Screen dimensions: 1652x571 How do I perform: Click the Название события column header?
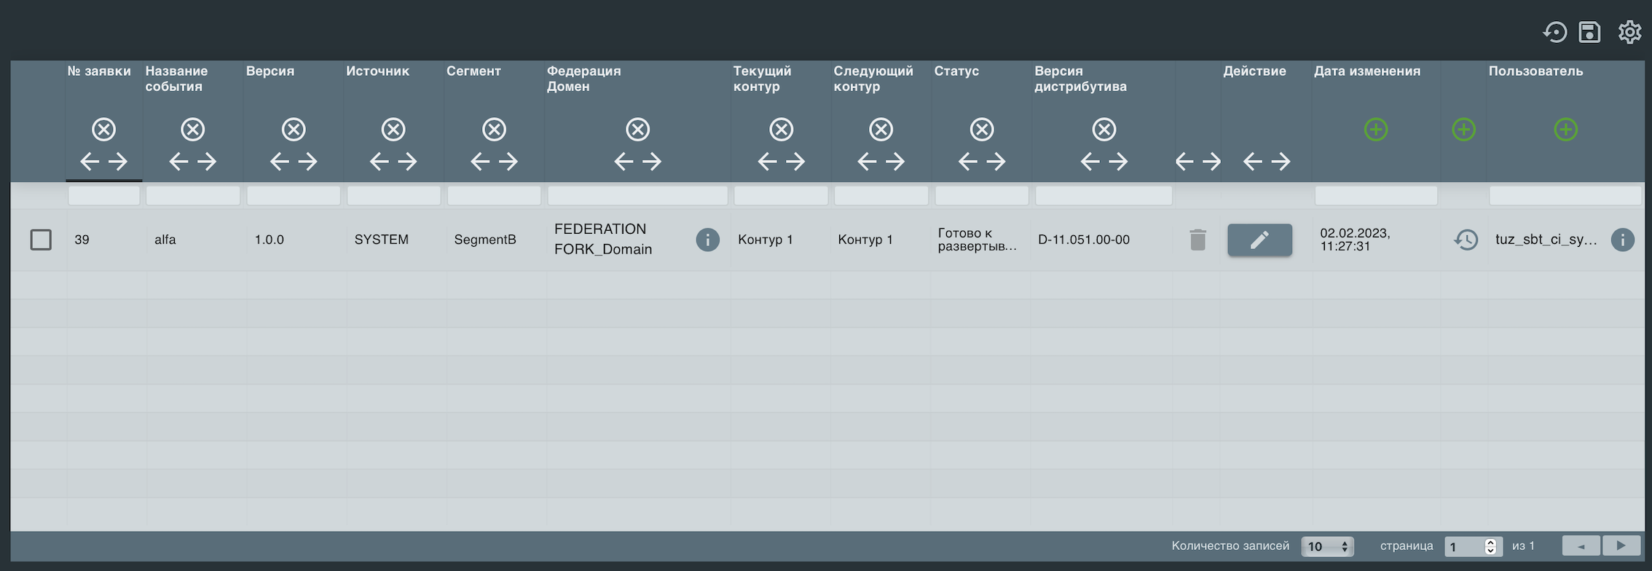click(176, 79)
